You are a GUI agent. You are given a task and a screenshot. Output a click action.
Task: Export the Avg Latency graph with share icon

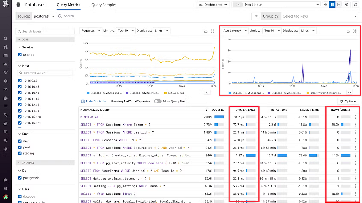pyautogui.click(x=348, y=31)
